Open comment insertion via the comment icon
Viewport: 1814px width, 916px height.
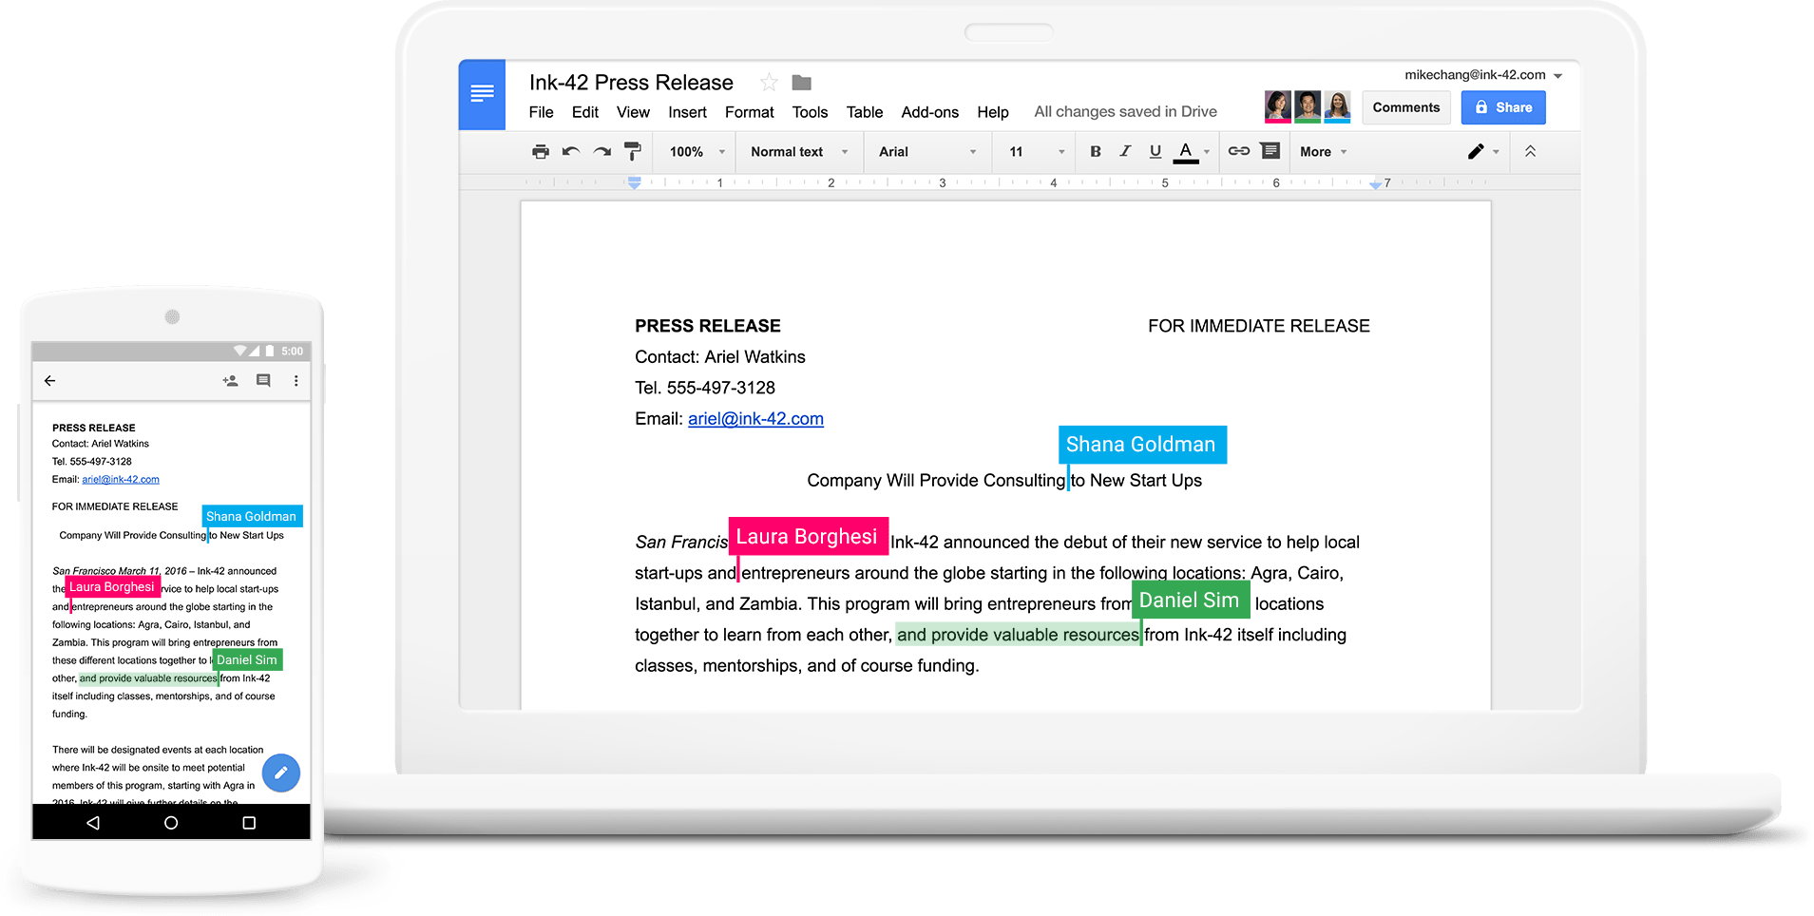(1270, 151)
